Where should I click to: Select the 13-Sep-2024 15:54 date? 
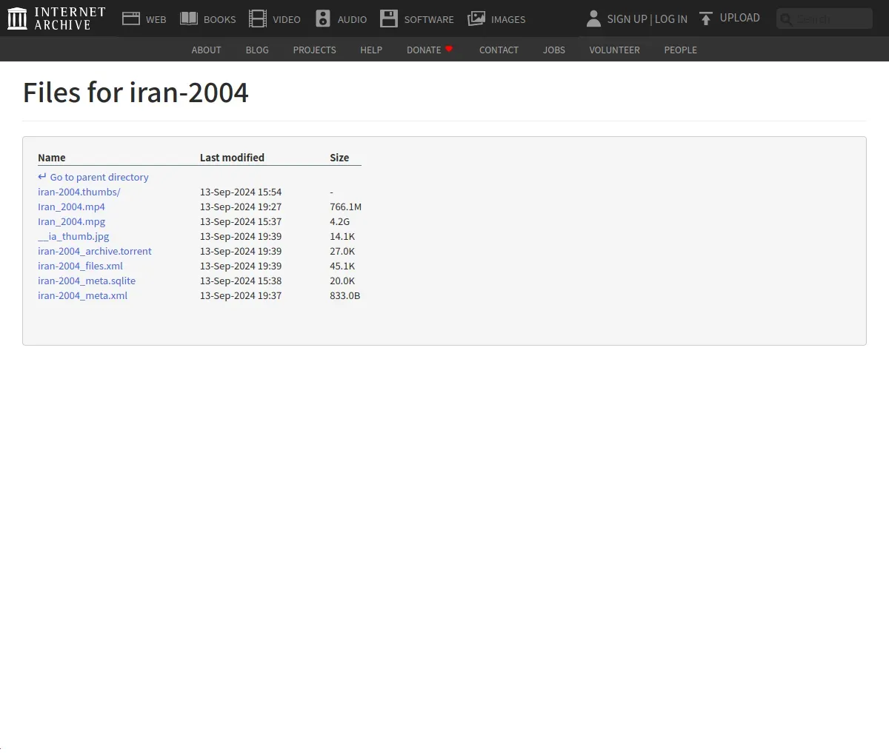241,192
